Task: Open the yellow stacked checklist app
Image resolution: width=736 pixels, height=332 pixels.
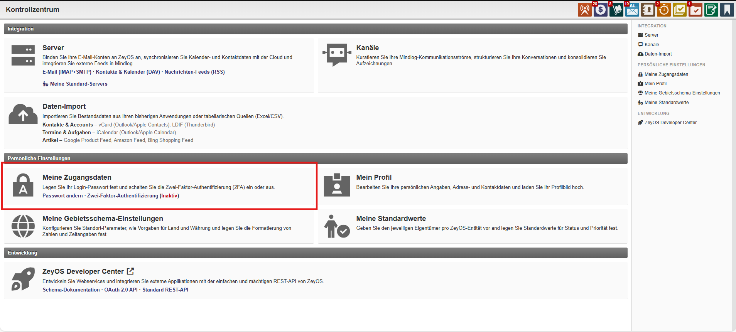Action: click(x=680, y=10)
